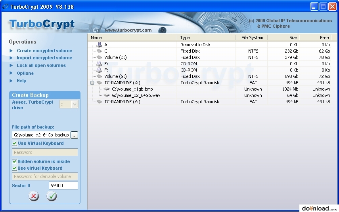Click the arrow beside Lock all open volumes
The image size is (339, 212).
pos(11,65)
